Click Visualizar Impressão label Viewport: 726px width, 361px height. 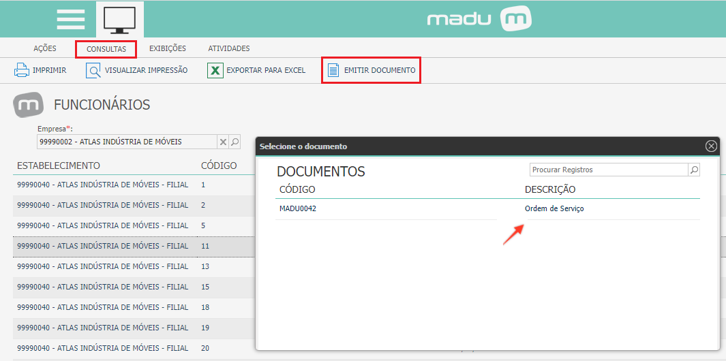(147, 71)
